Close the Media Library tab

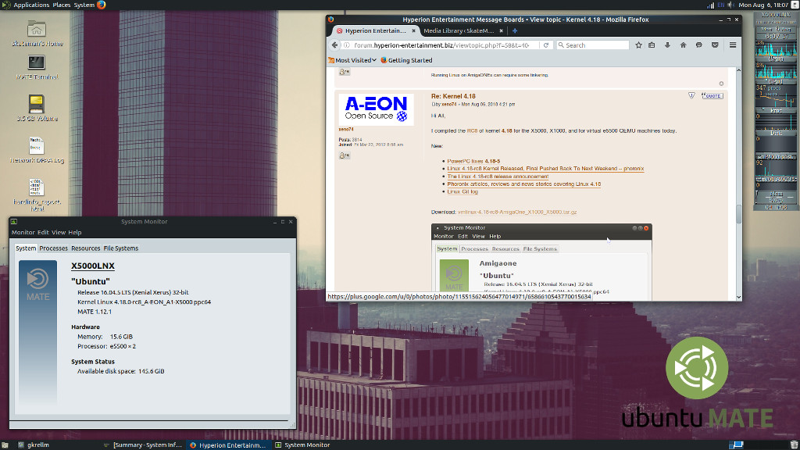tap(501, 30)
